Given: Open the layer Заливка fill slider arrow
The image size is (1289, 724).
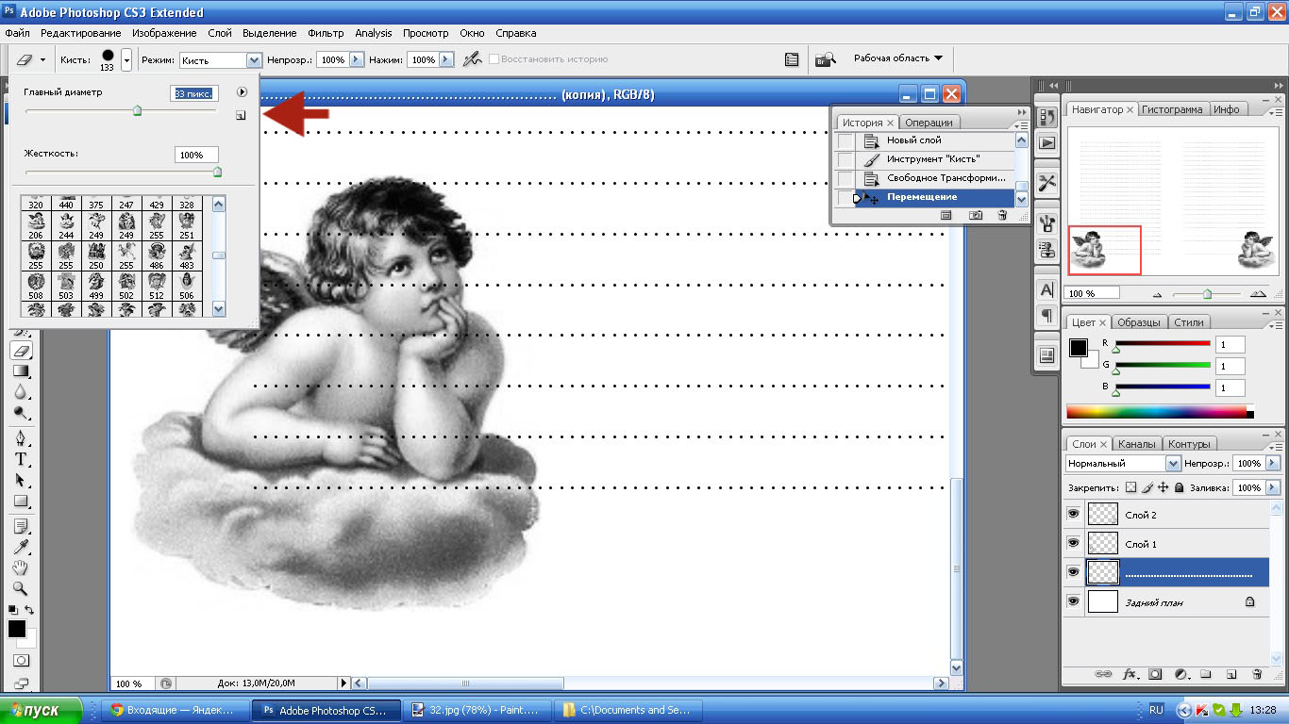Looking at the screenshot, I should [1272, 487].
